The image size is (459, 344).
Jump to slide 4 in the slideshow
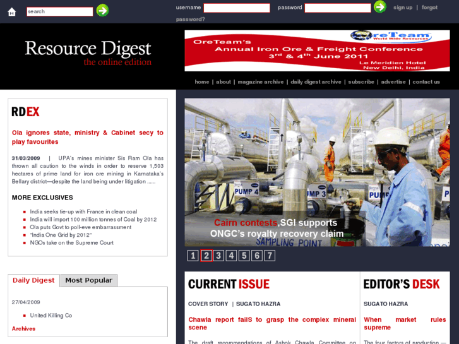coord(231,256)
